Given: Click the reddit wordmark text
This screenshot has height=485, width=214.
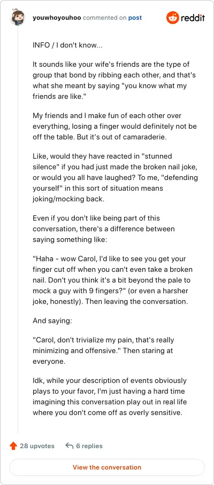Looking at the screenshot, I should [193, 18].
